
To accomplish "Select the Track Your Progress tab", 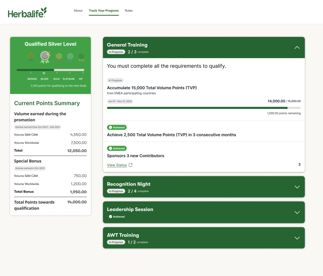I will (x=103, y=10).
